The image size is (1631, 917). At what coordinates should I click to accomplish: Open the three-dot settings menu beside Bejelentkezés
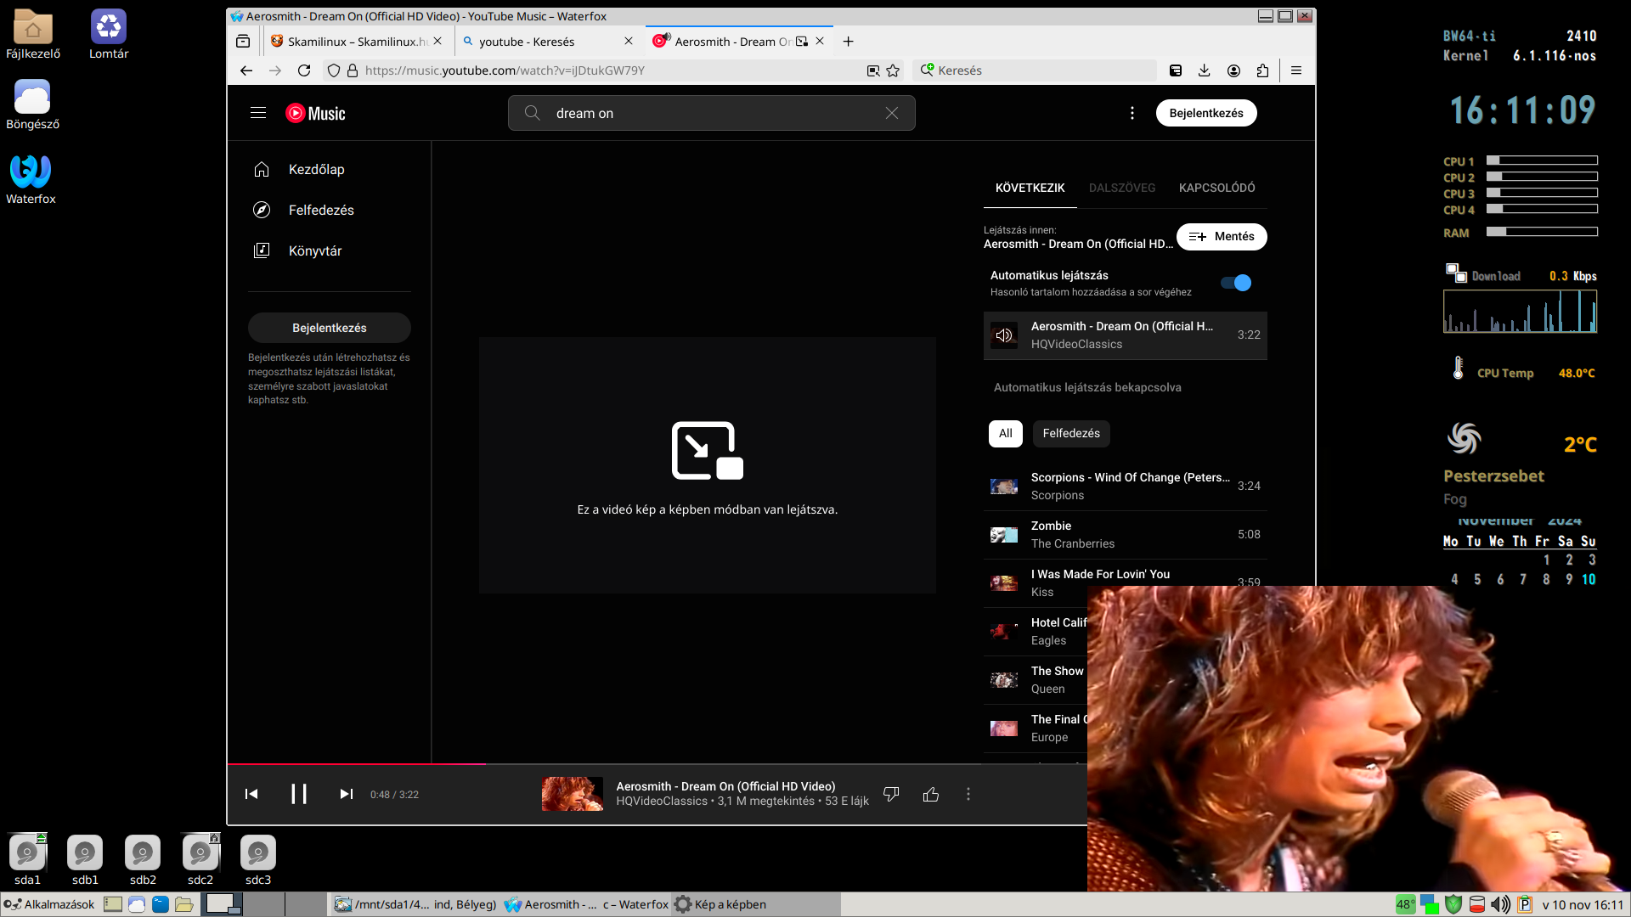point(1132,113)
